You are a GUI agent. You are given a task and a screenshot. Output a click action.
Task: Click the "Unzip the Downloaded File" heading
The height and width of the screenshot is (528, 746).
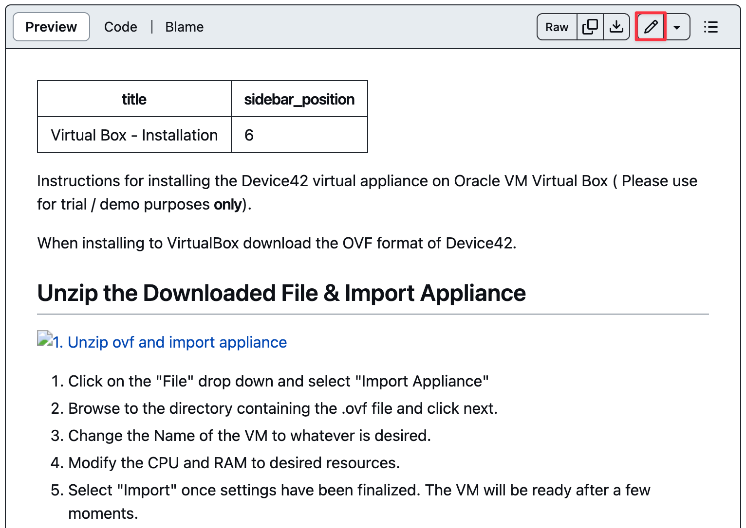[x=281, y=293]
